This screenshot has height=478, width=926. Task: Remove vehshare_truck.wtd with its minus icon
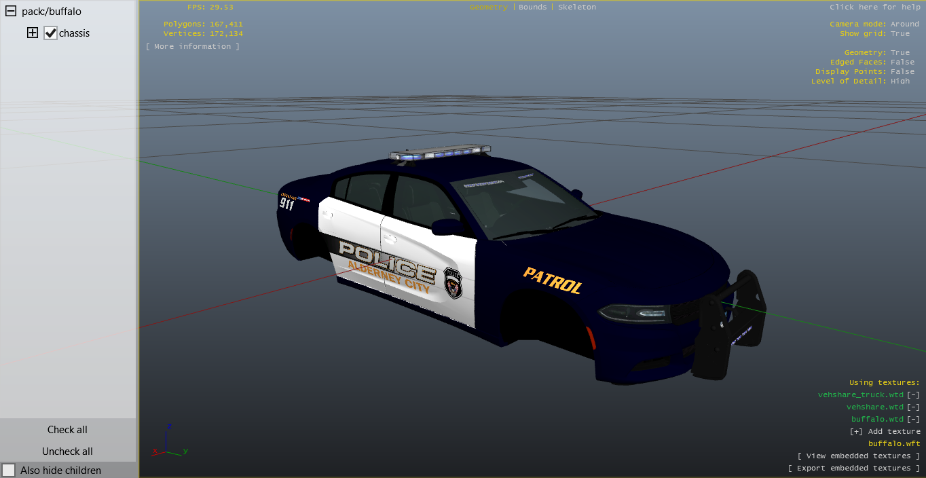point(914,394)
